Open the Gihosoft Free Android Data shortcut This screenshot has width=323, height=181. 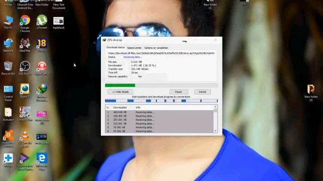coord(25,5)
